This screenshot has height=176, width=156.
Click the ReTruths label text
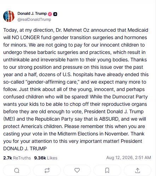coord(22,158)
